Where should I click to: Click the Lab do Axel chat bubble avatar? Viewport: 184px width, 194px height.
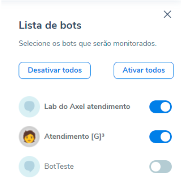pos(29,107)
